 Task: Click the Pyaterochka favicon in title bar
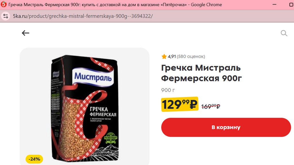3,4
